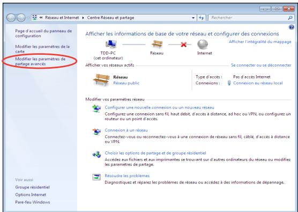Minimize the window
Screen dimensions: 298x212
(265, 9)
